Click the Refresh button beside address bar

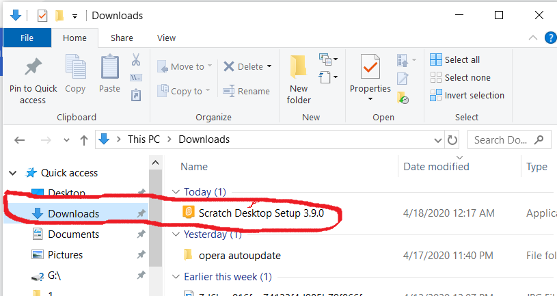coord(452,139)
